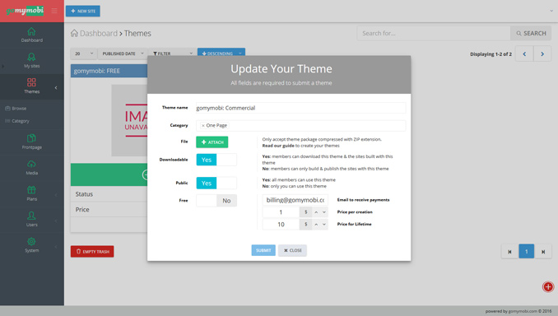Toggle the Downloadable switch
558x316 pixels.
click(216, 160)
